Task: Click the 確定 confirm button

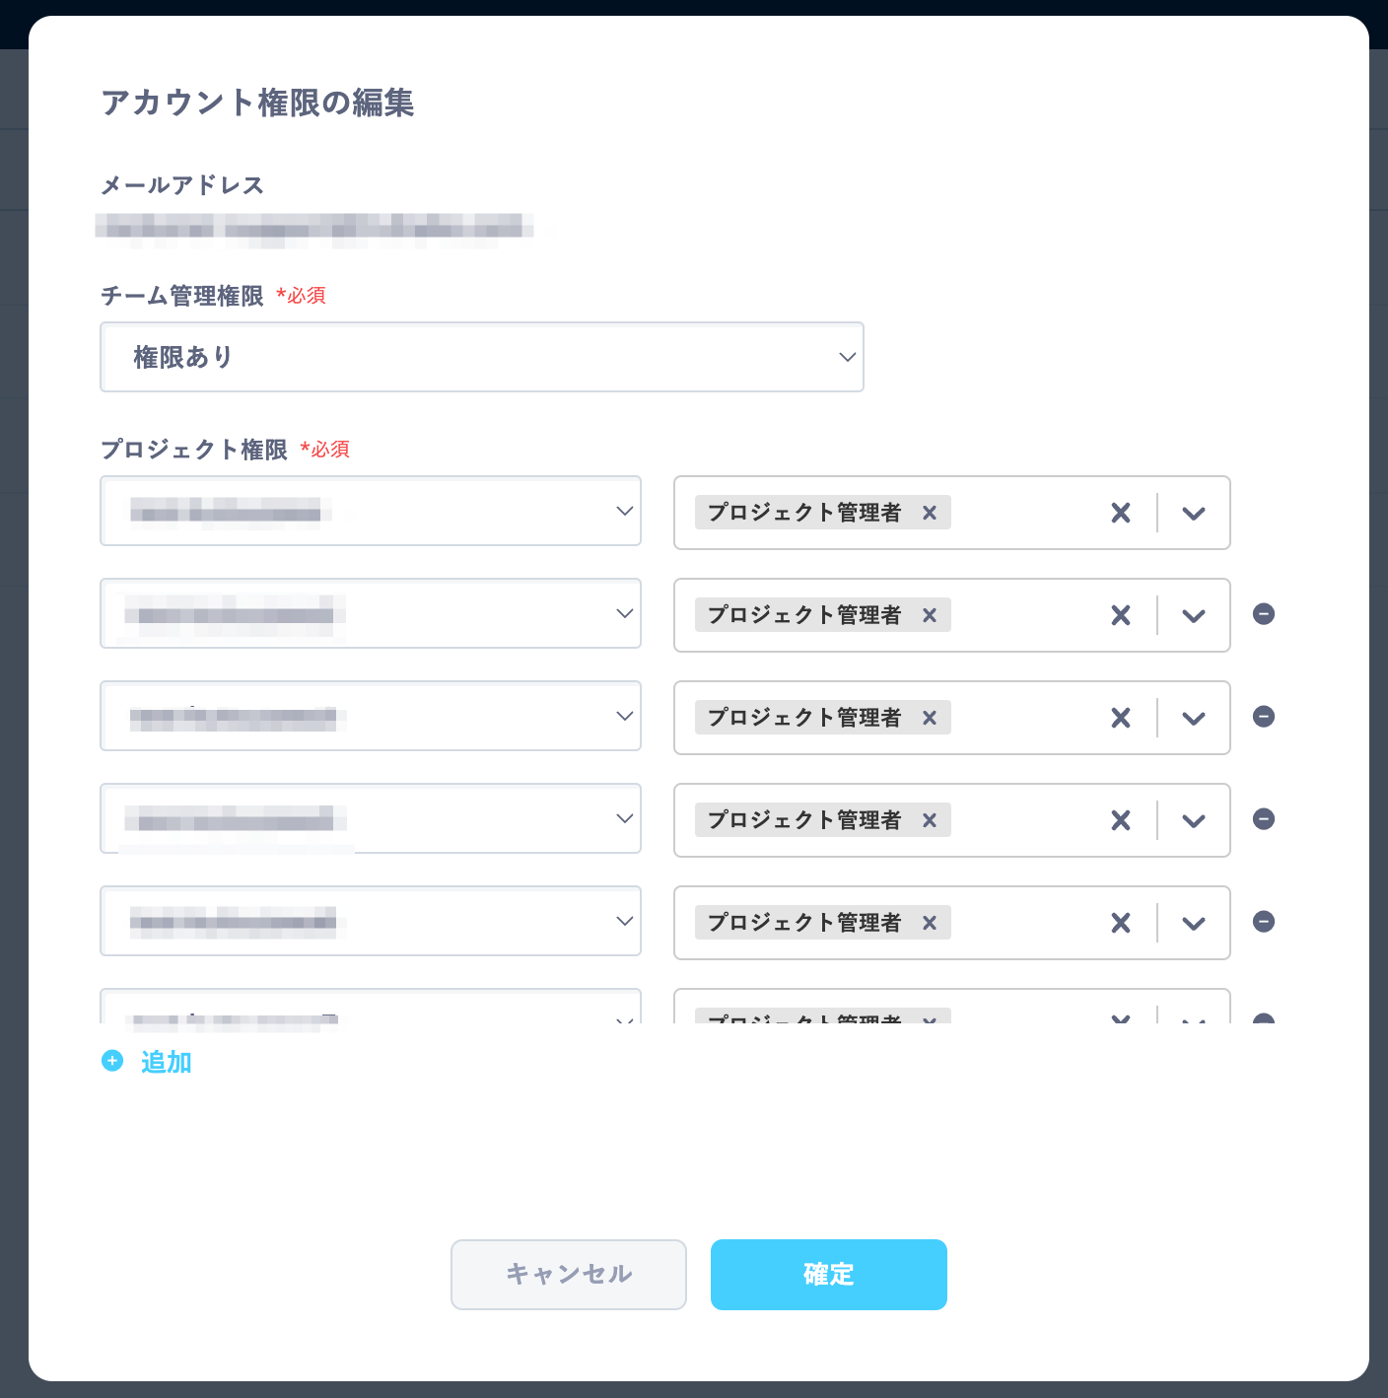Action: pyautogui.click(x=828, y=1274)
